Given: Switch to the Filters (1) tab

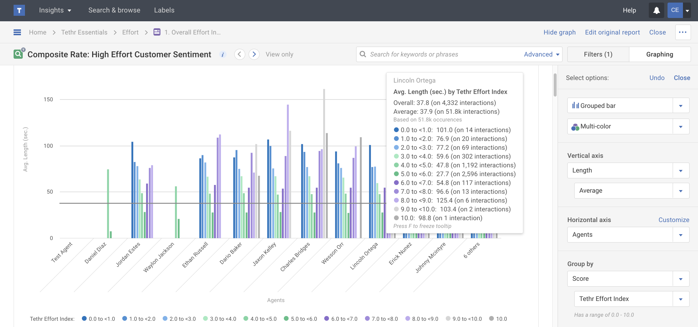Looking at the screenshot, I should click(x=598, y=54).
